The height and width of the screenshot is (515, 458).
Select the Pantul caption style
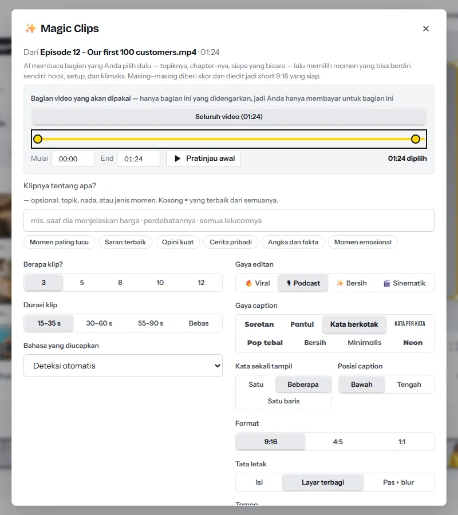pyautogui.click(x=302, y=324)
